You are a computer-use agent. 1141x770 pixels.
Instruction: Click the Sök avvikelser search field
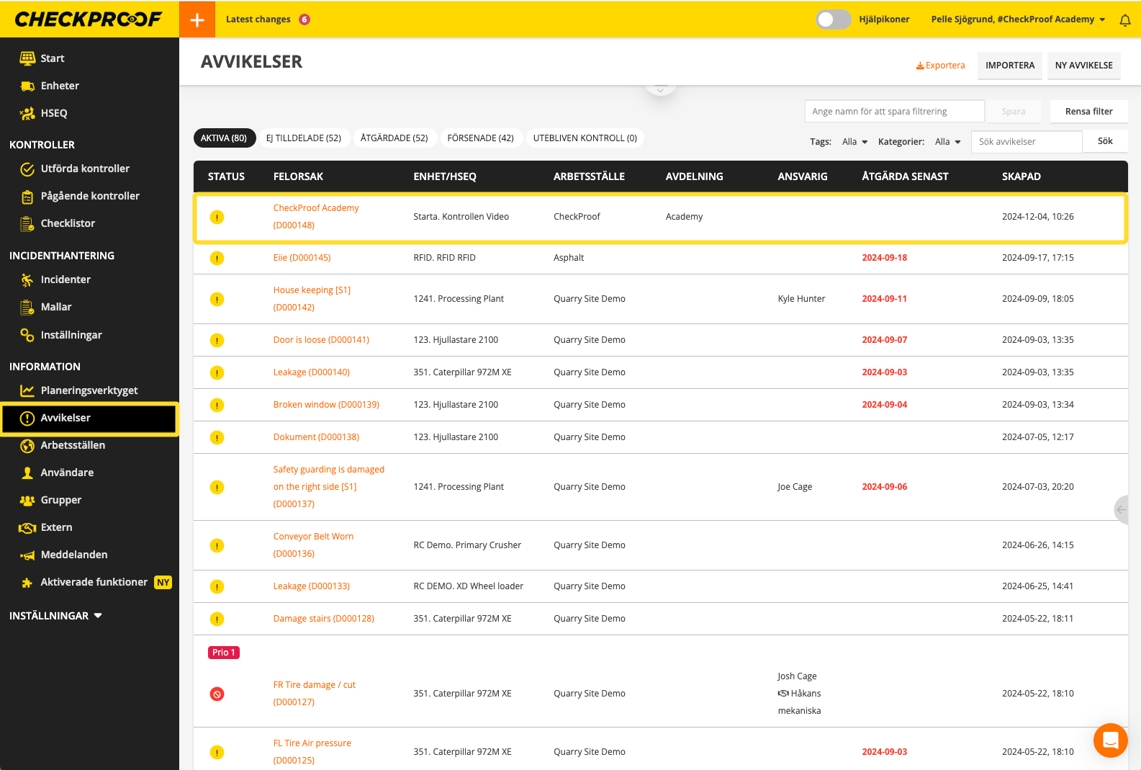(x=1026, y=142)
